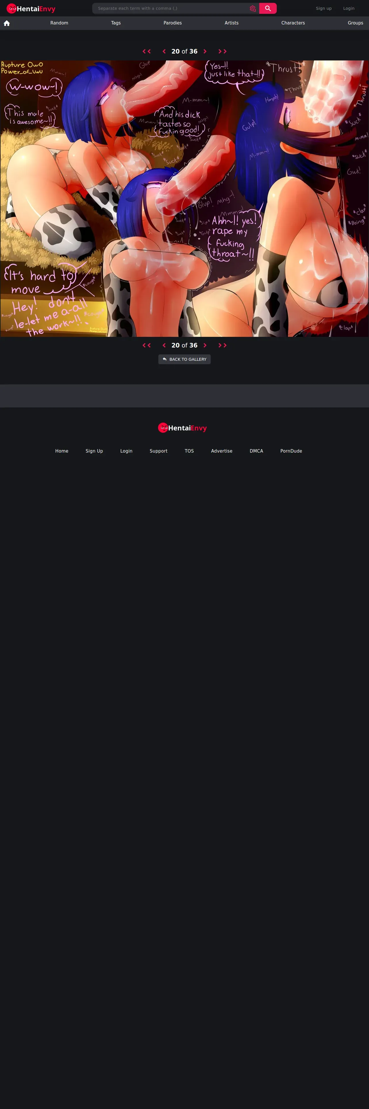Open the footer Advertise link

222,451
